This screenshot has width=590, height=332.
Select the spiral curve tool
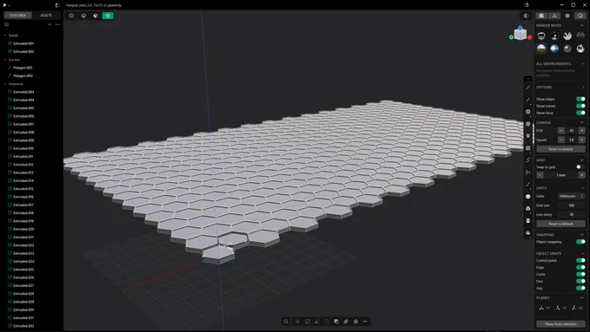pos(528,160)
